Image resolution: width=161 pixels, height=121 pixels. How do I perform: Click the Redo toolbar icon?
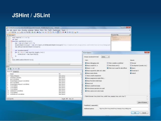click(x=35, y=32)
